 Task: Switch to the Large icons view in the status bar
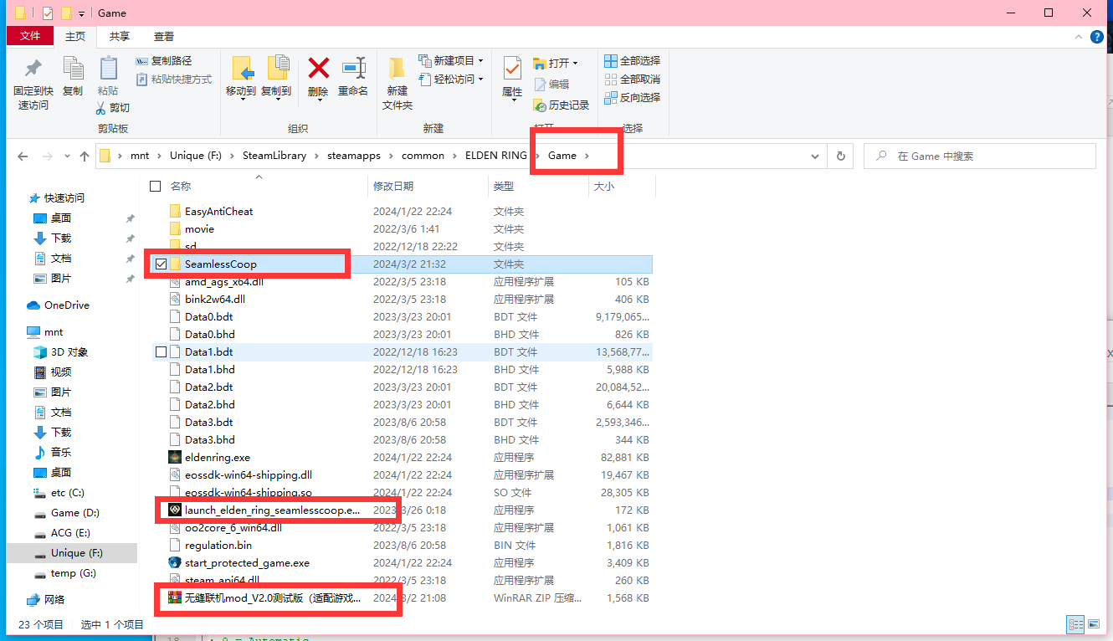point(1092,624)
